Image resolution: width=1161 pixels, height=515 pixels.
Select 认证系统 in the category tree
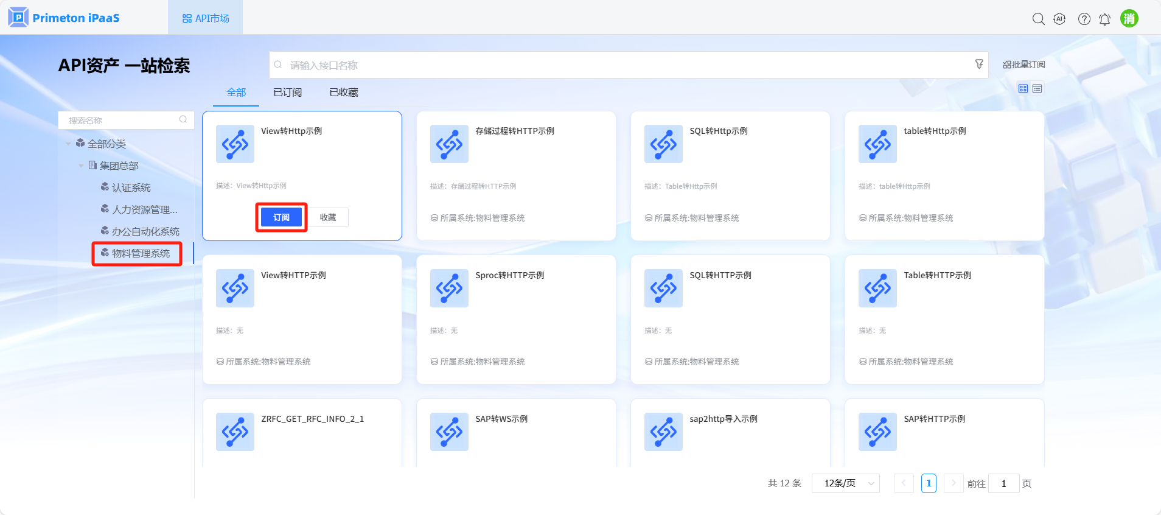(131, 187)
